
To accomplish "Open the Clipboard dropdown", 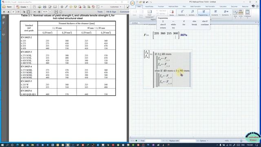I will [x=248, y=13].
